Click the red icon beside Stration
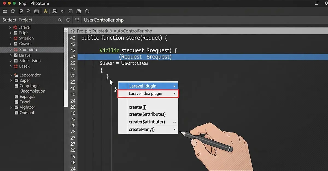 tap(15, 38)
